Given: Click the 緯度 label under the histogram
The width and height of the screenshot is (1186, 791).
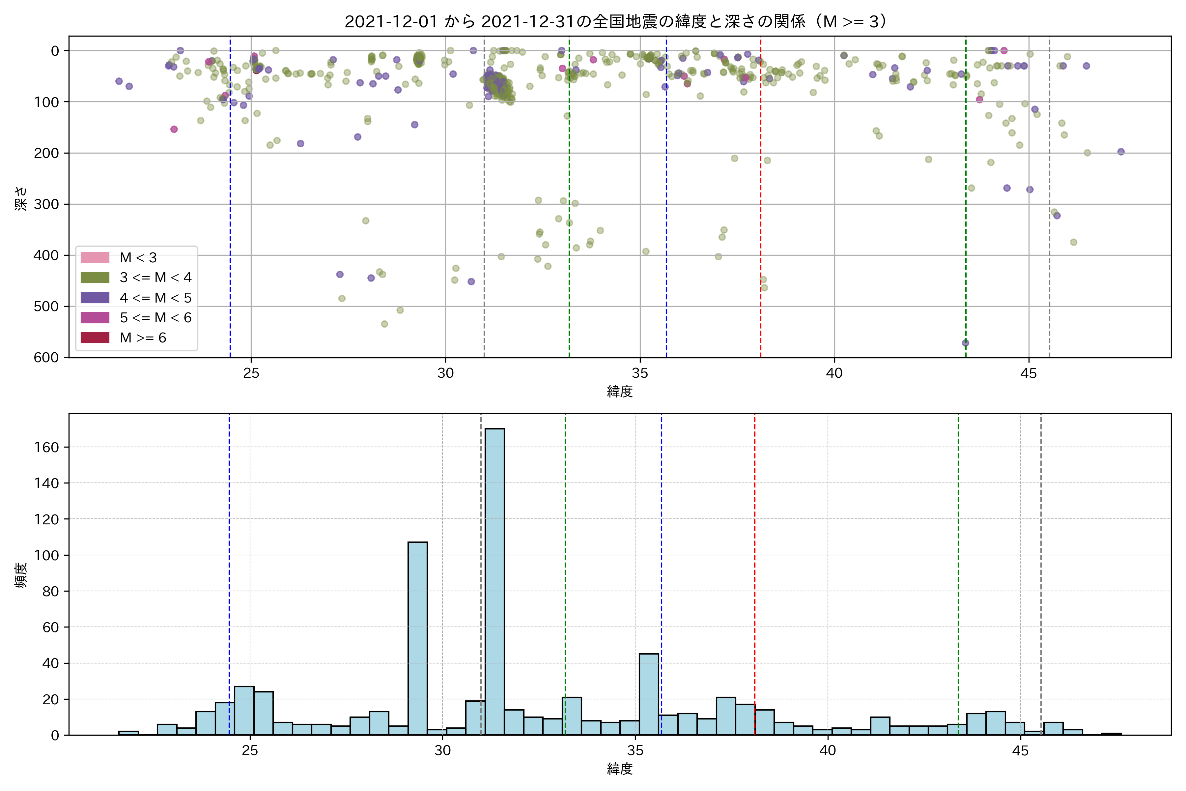Looking at the screenshot, I should point(620,769).
